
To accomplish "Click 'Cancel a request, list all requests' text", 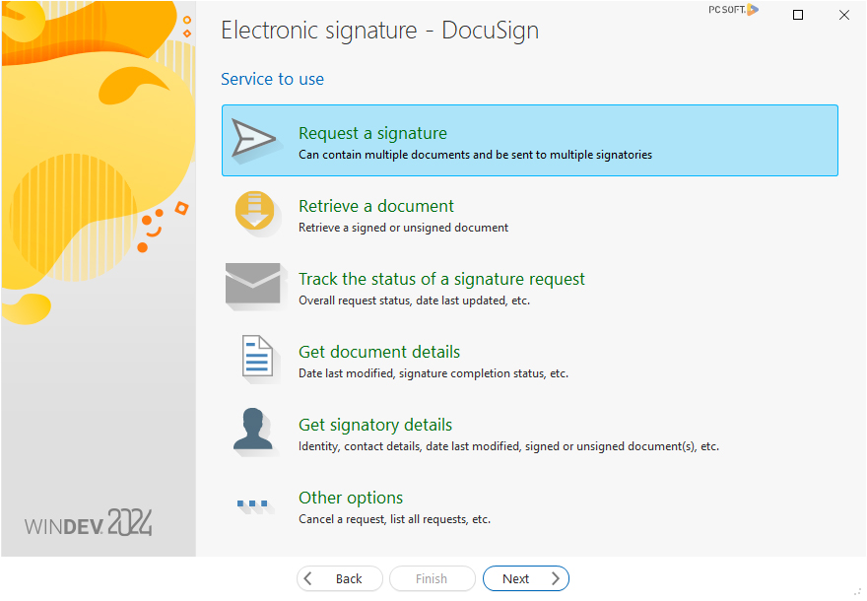I will pos(394,520).
